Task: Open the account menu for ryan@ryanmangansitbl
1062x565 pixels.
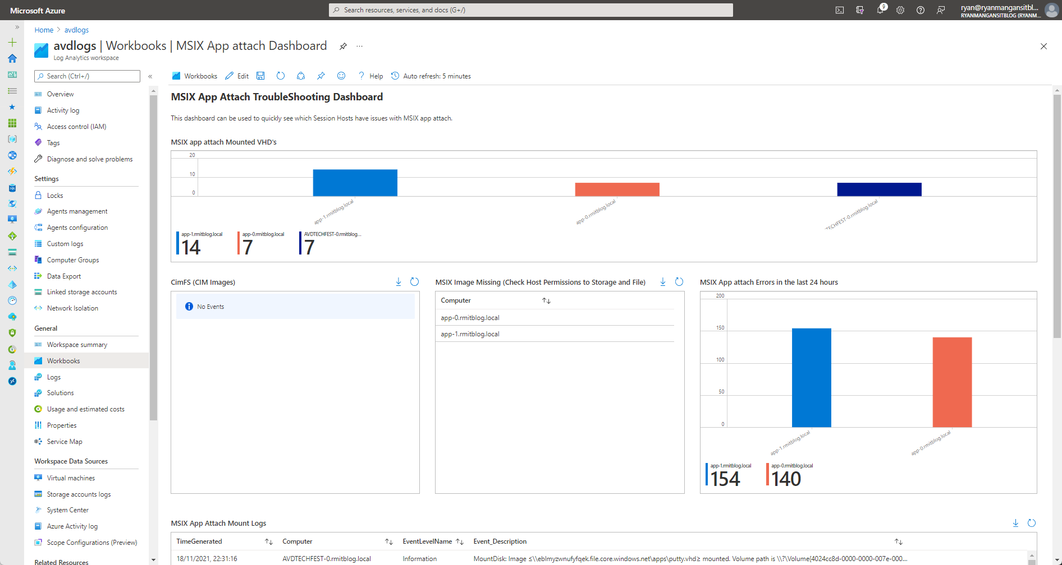Action: pyautogui.click(x=1009, y=10)
